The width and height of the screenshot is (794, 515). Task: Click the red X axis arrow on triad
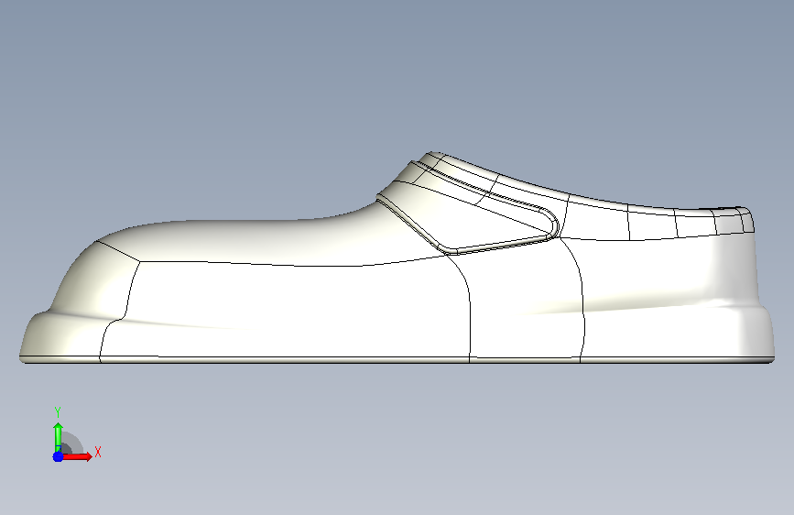click(x=77, y=456)
